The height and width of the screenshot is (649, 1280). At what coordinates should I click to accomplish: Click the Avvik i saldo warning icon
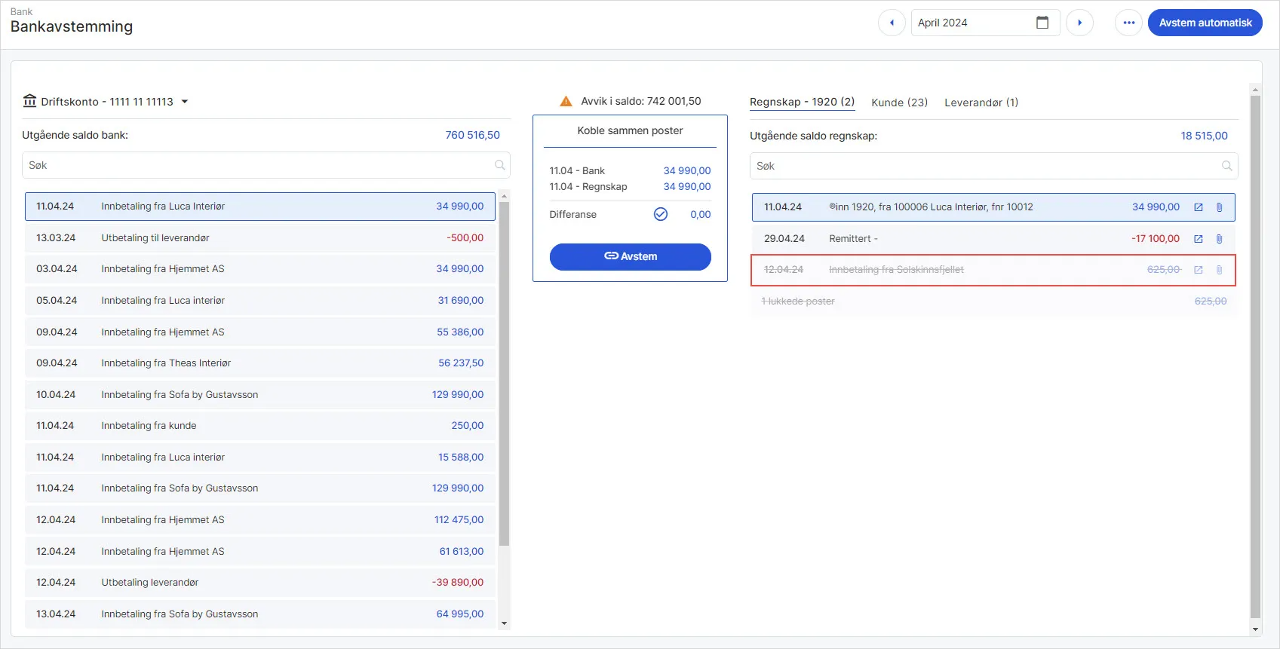[x=566, y=101]
